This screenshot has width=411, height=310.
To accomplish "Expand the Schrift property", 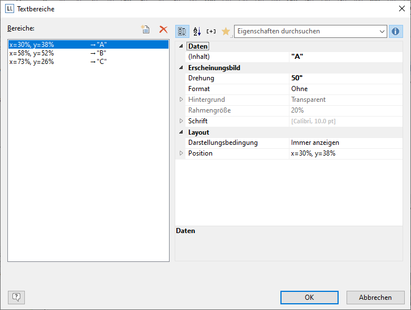I will coord(181,121).
